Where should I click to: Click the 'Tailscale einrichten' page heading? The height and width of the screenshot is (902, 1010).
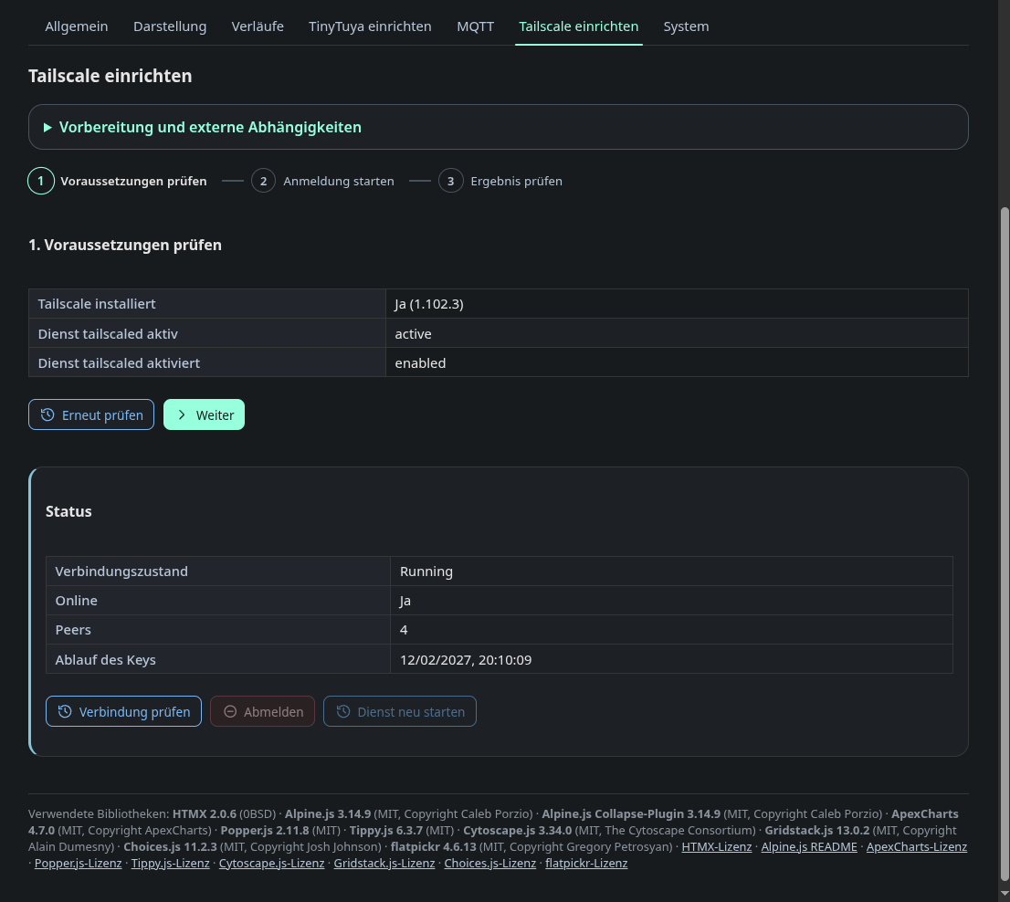point(110,76)
